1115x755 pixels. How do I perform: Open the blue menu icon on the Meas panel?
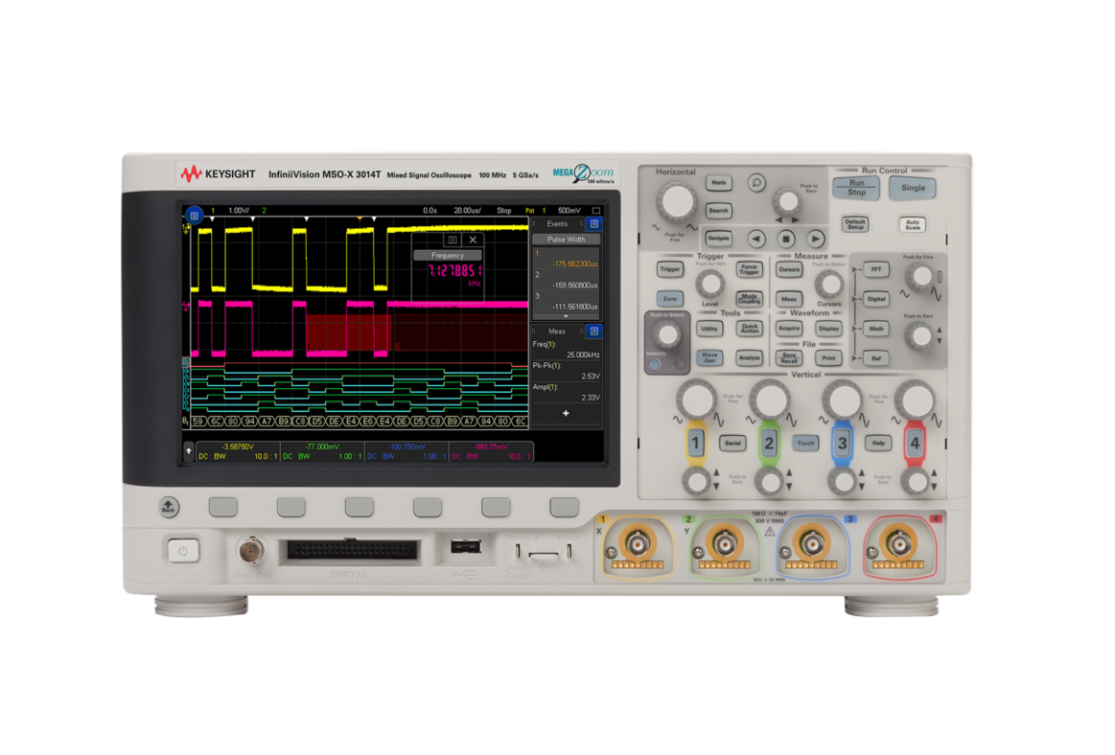tap(593, 331)
